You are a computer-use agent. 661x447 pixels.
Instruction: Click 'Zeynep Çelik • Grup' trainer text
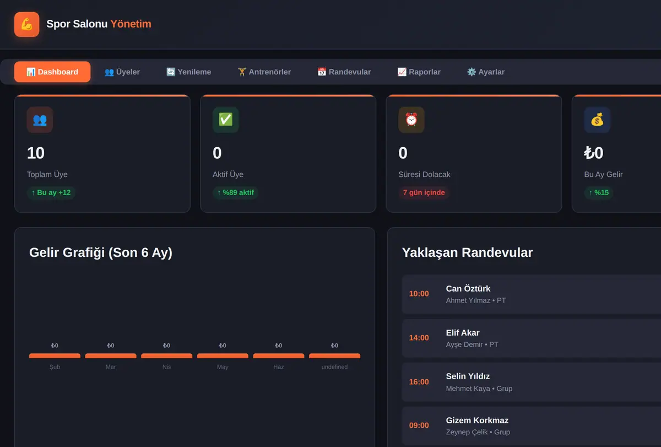coord(478,433)
